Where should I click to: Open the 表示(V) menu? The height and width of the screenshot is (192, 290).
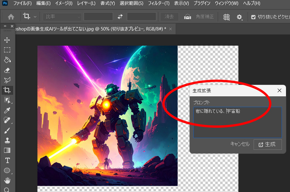(x=181, y=3)
